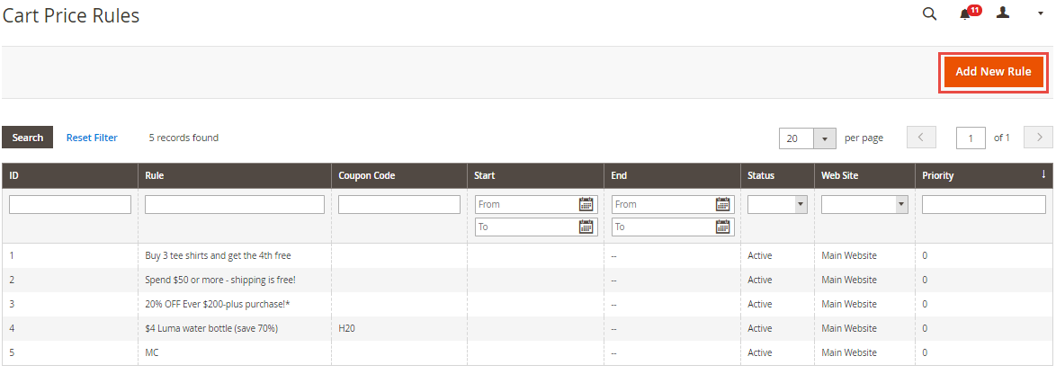The image size is (1056, 374).
Task: Focus the Coupon Code filter field
Action: (399, 204)
